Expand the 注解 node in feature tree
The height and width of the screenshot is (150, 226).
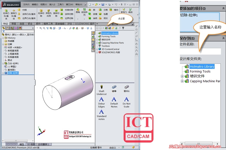3,44
